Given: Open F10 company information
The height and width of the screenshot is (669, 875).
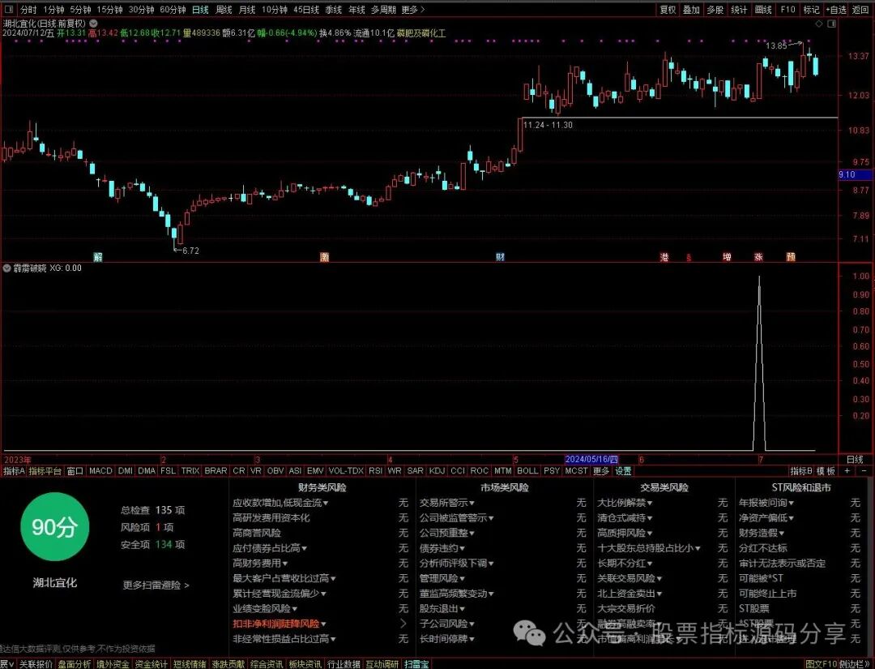Looking at the screenshot, I should pos(787,10).
